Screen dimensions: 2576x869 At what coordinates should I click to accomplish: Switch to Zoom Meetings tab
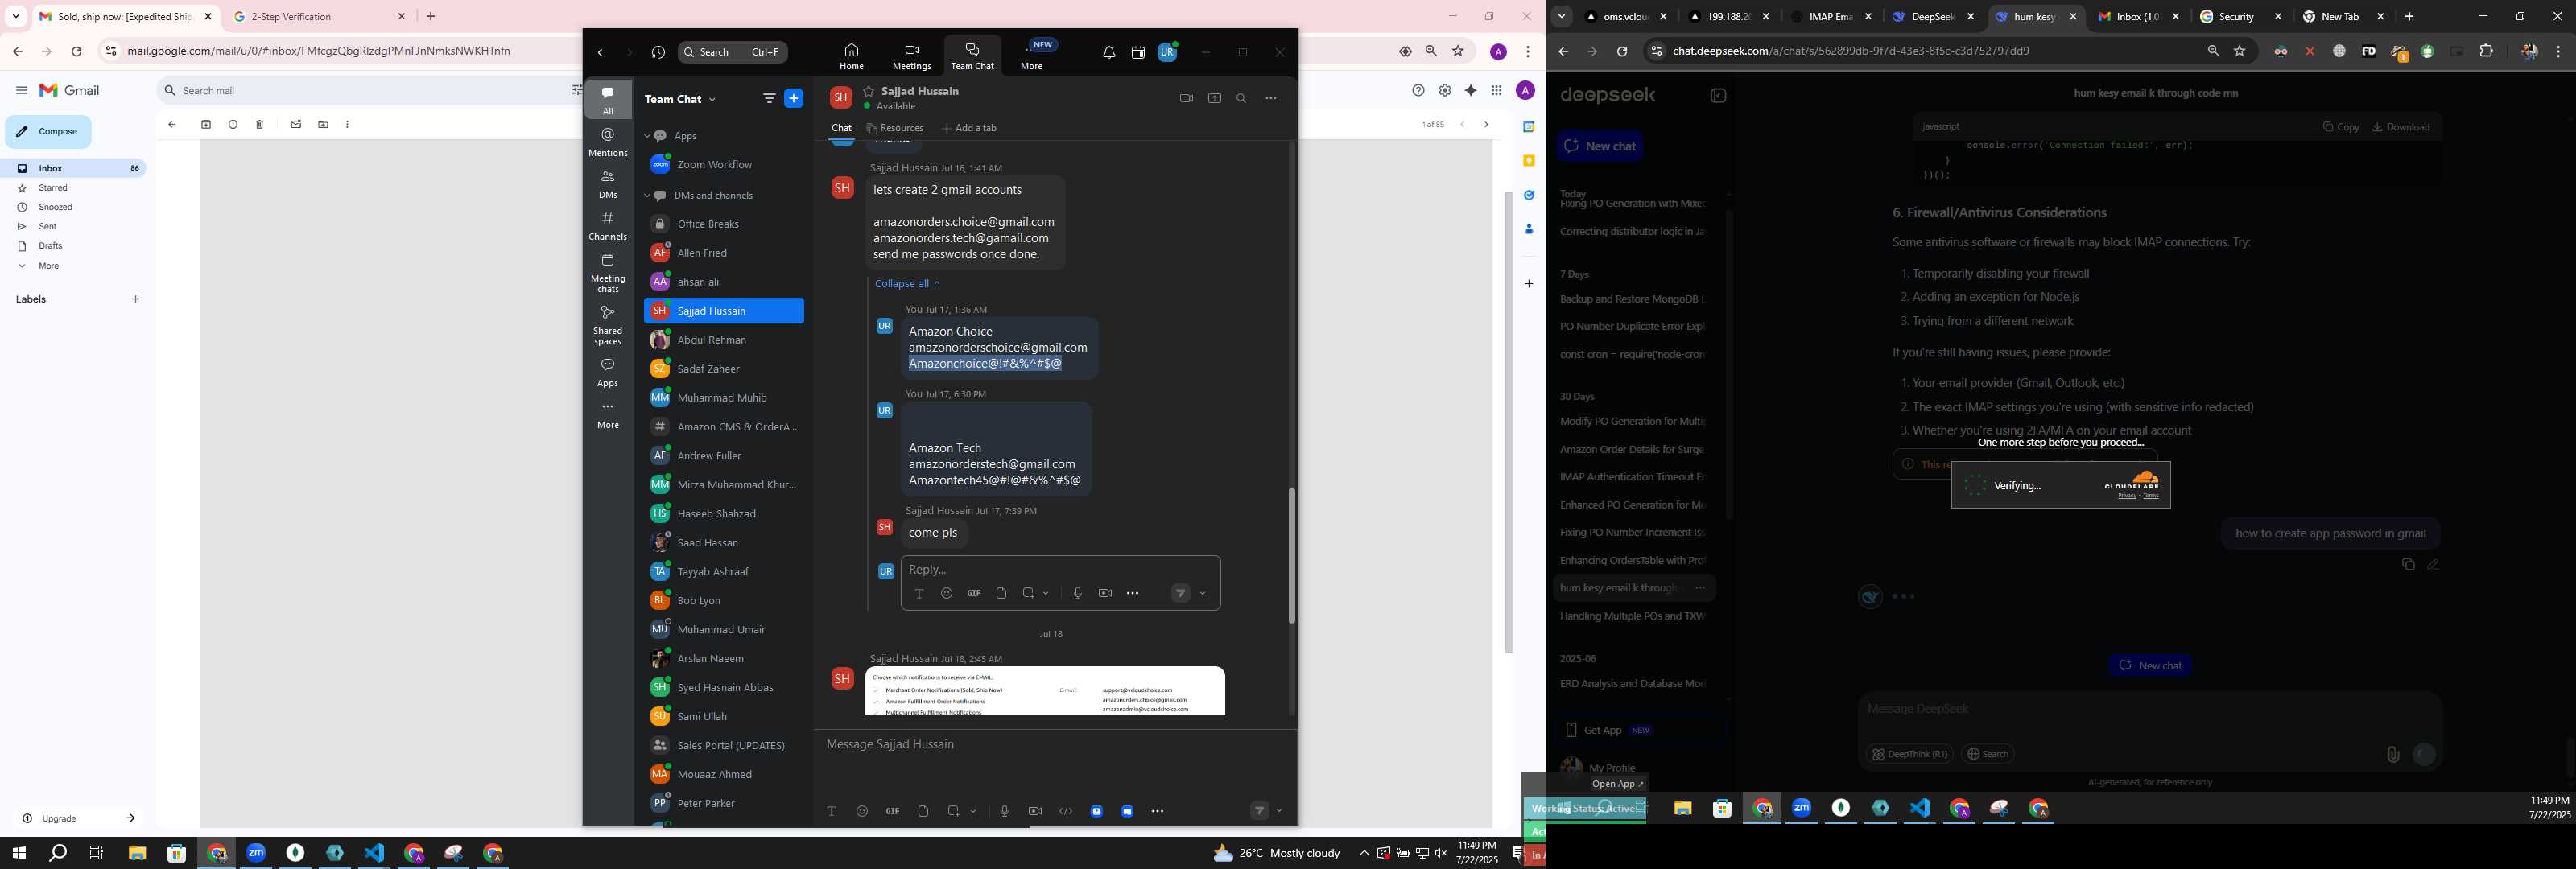click(911, 57)
